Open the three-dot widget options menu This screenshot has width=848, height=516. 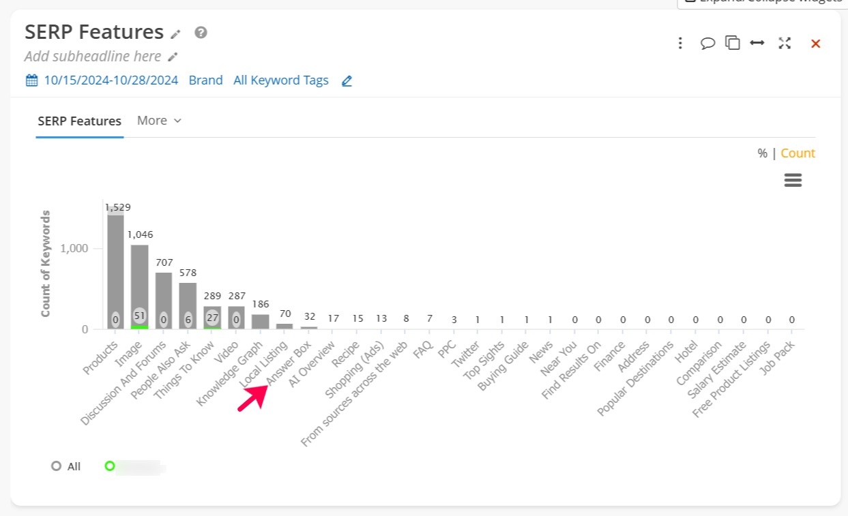679,44
